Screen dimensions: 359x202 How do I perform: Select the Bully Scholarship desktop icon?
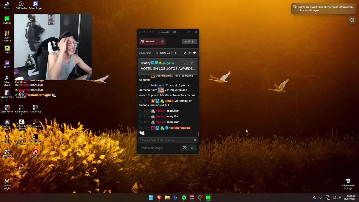point(7,36)
